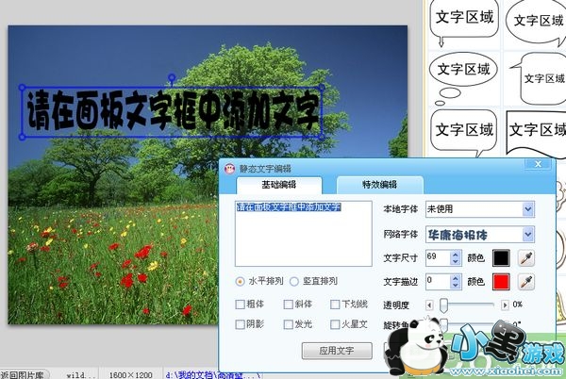Choose the rounded bubble with bottom-right tail
The height and width of the screenshot is (379, 566).
tap(464, 133)
